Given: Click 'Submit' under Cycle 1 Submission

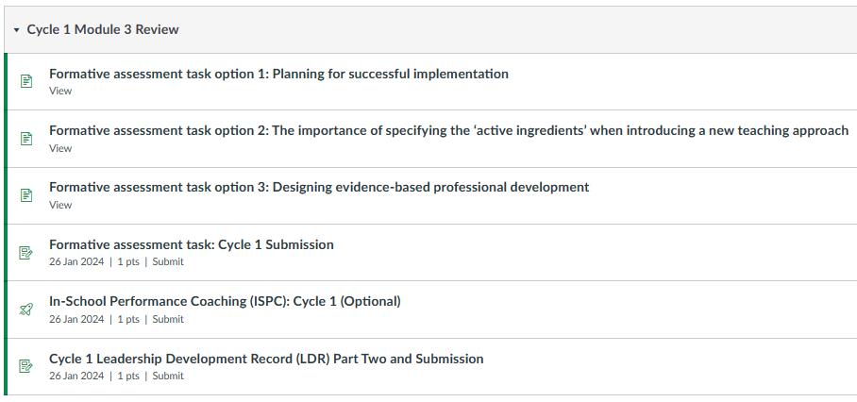Looking at the screenshot, I should click(168, 262).
